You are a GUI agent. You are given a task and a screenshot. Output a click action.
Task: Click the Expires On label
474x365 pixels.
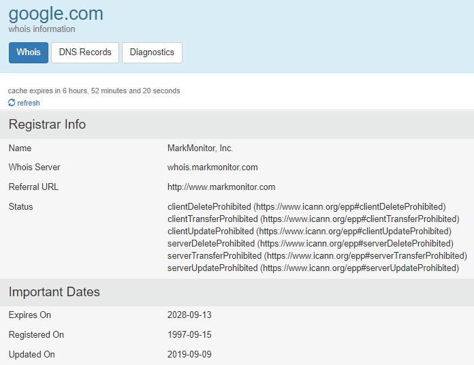30,315
